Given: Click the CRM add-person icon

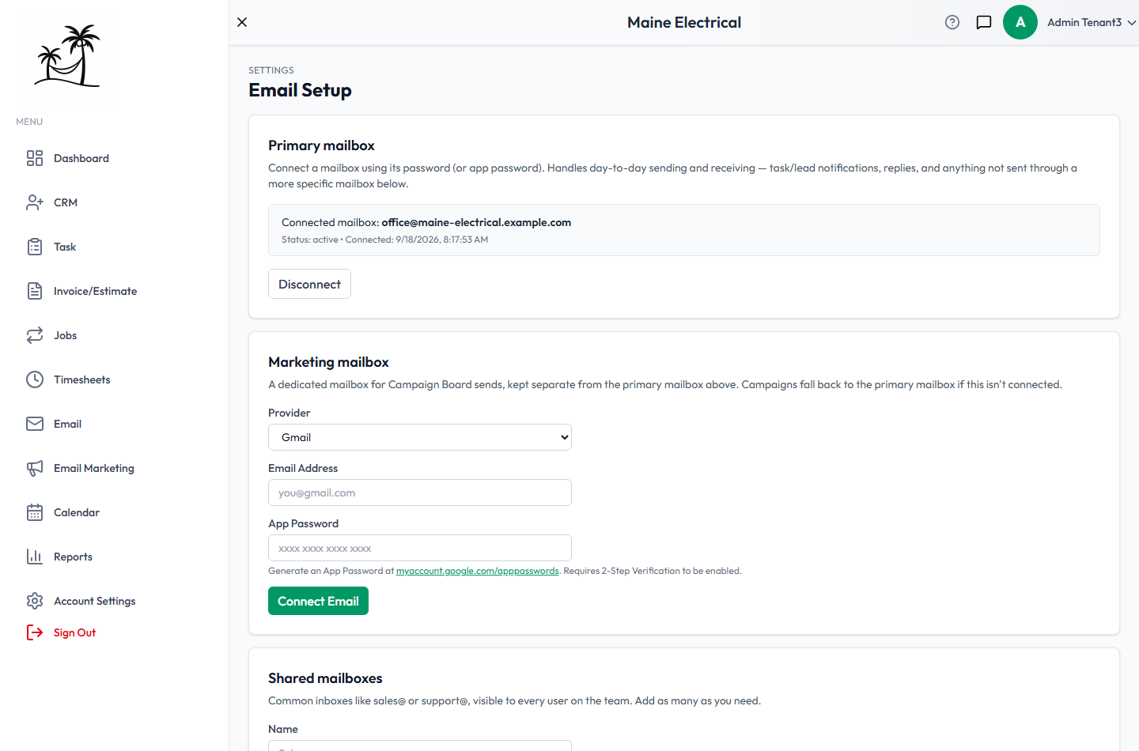Looking at the screenshot, I should pos(35,202).
